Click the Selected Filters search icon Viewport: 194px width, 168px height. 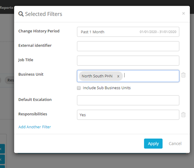pyautogui.click(x=21, y=14)
